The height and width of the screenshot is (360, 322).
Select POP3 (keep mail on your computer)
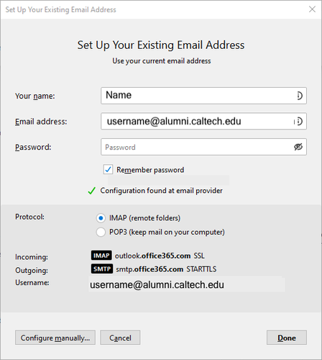click(x=101, y=232)
